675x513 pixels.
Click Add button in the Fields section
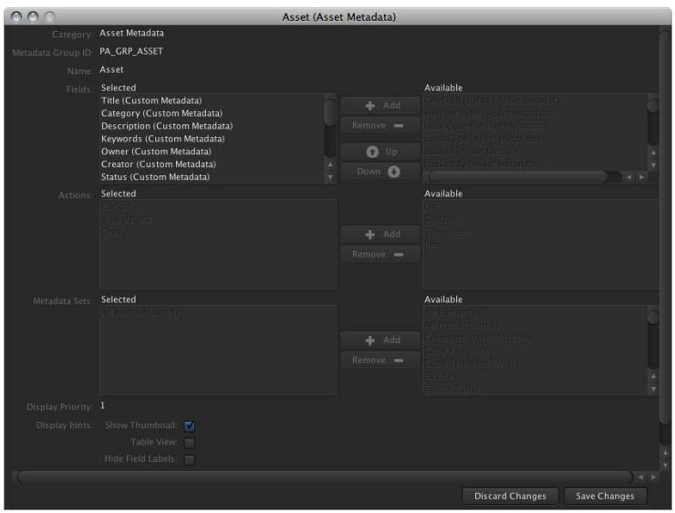(x=380, y=106)
